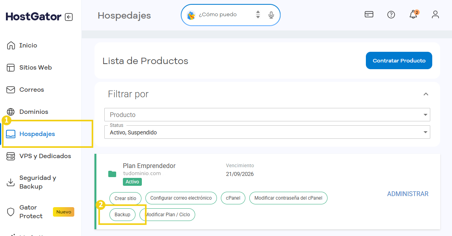
Task: Open Seguridad y Backup menu item
Action: tap(38, 182)
